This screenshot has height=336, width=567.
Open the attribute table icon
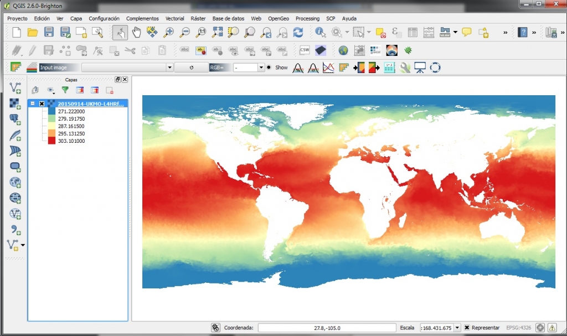tap(413, 33)
